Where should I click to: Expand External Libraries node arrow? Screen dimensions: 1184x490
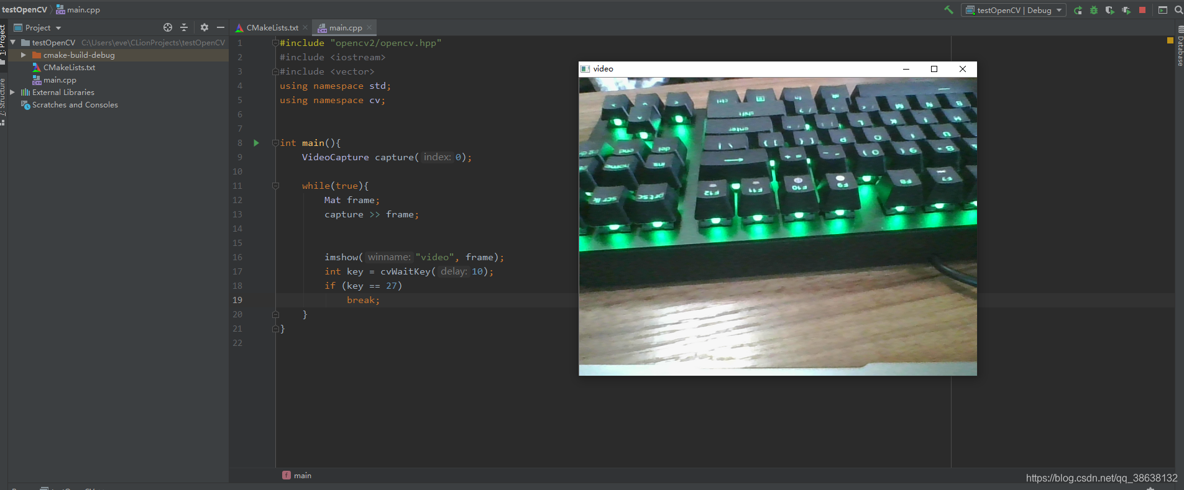coord(12,92)
